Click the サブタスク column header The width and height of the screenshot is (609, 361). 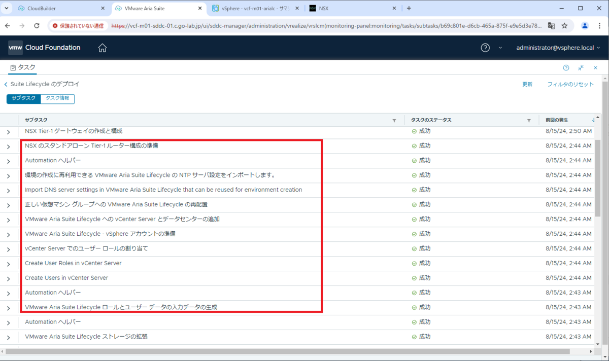pos(37,120)
